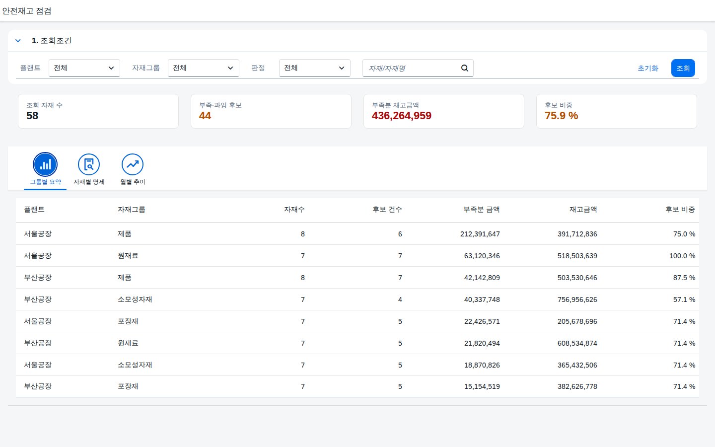Click the 100.0 % cell
This screenshot has height=447, width=715.
click(682, 256)
